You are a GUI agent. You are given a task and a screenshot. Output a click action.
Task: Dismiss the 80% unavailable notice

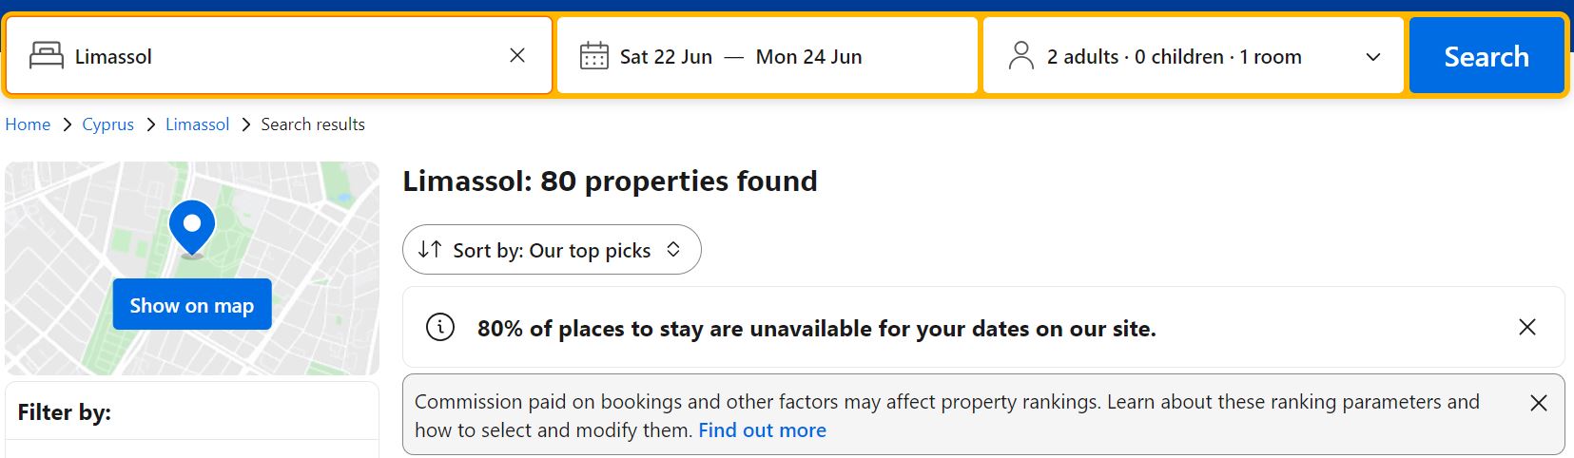1527,328
